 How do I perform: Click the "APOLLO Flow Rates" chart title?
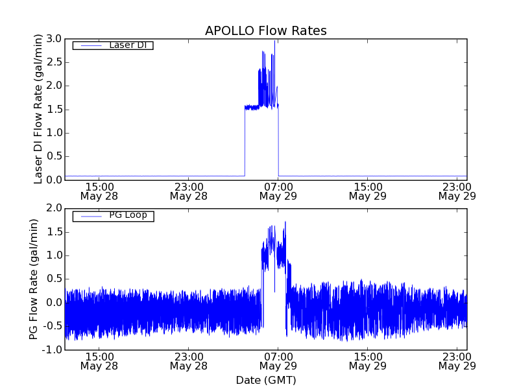click(265, 30)
